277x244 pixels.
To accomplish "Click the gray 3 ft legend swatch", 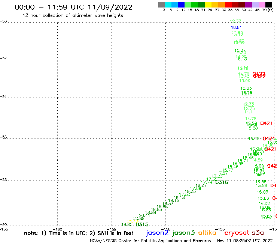I will [x=161, y=5].
